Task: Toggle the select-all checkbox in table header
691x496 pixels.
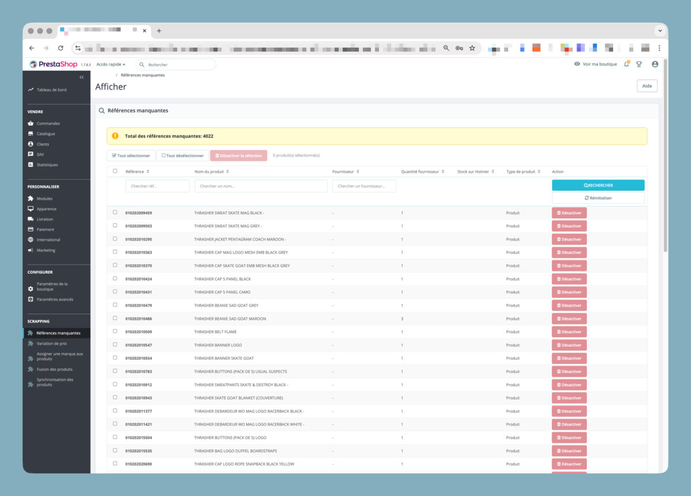Action: pos(115,171)
